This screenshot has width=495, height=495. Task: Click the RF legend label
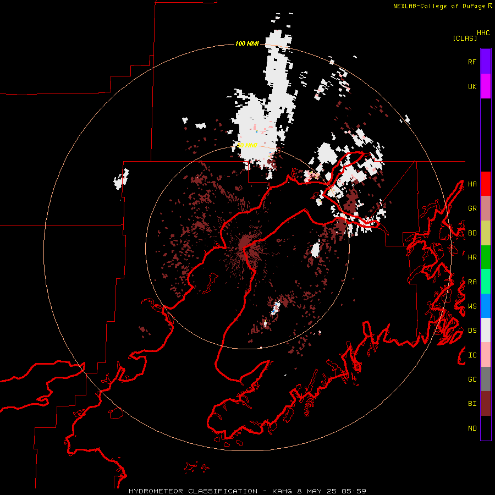(x=472, y=62)
